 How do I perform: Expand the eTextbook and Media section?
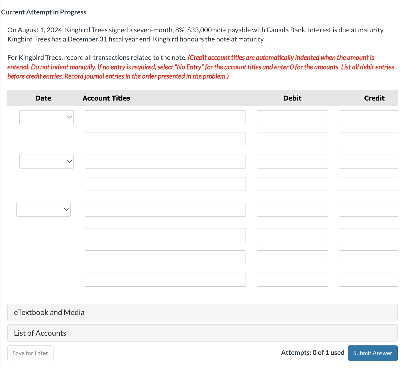[x=203, y=312]
